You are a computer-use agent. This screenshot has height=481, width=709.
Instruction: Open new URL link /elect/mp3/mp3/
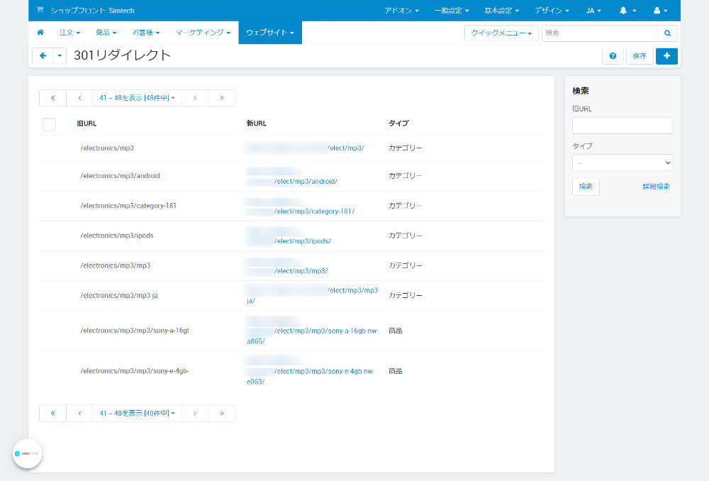pyautogui.click(x=301, y=270)
